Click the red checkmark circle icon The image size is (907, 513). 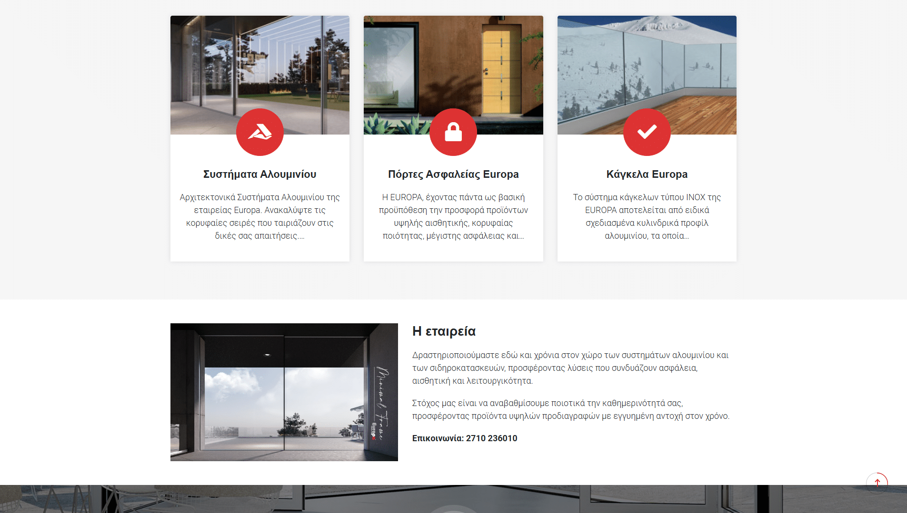[647, 132]
